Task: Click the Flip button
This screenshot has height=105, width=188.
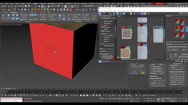Action: click(x=161, y=64)
